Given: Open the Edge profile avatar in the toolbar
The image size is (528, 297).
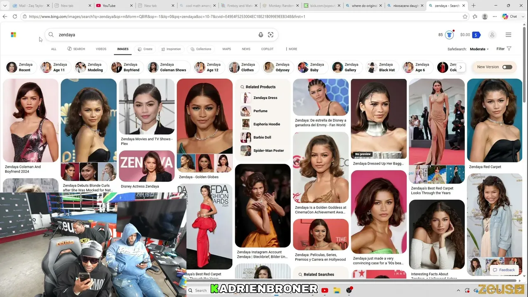Looking at the screenshot, I should point(485,16).
